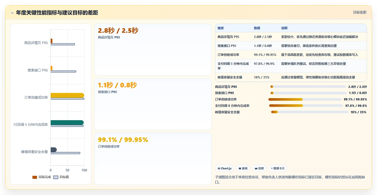Viewport: 377px width, 195px height.
Task: Click the 支付回调 5 分钟内完成率 progress bar
Action: [306, 106]
